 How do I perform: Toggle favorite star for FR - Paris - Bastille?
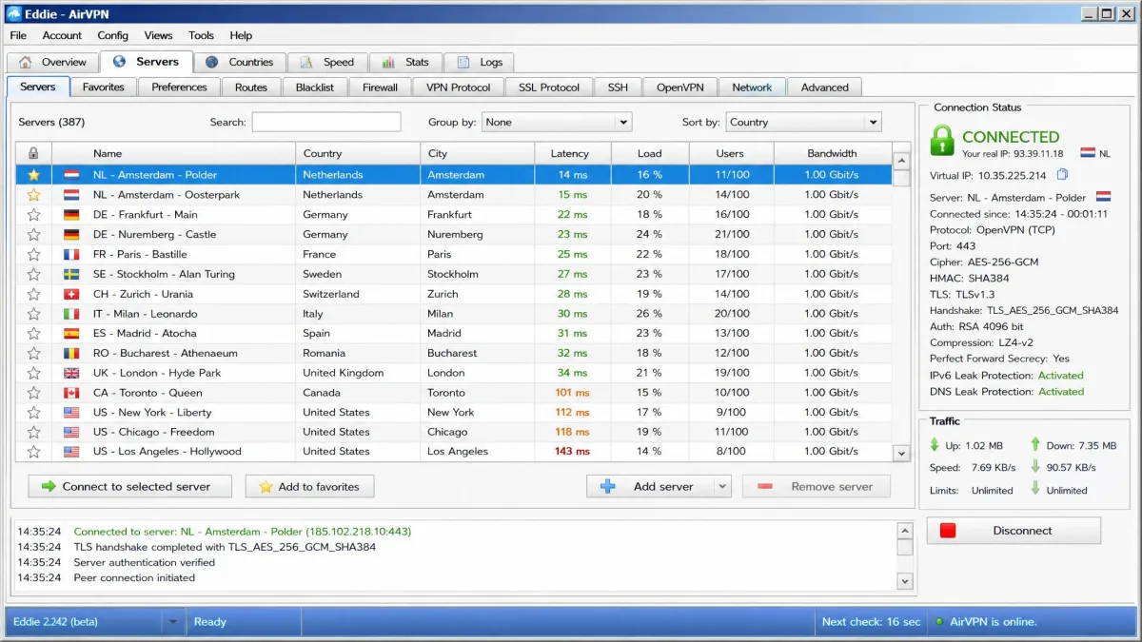(x=33, y=255)
